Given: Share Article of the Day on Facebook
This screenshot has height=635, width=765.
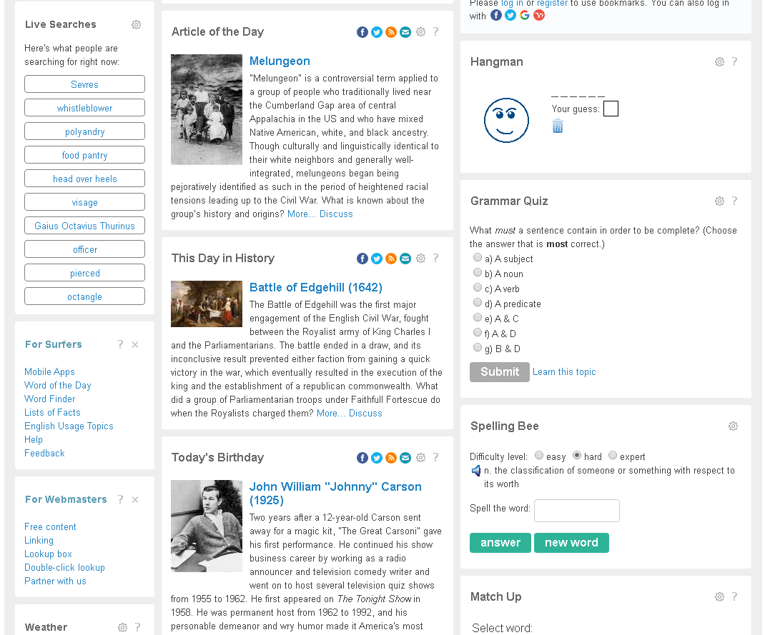Looking at the screenshot, I should point(362,32).
